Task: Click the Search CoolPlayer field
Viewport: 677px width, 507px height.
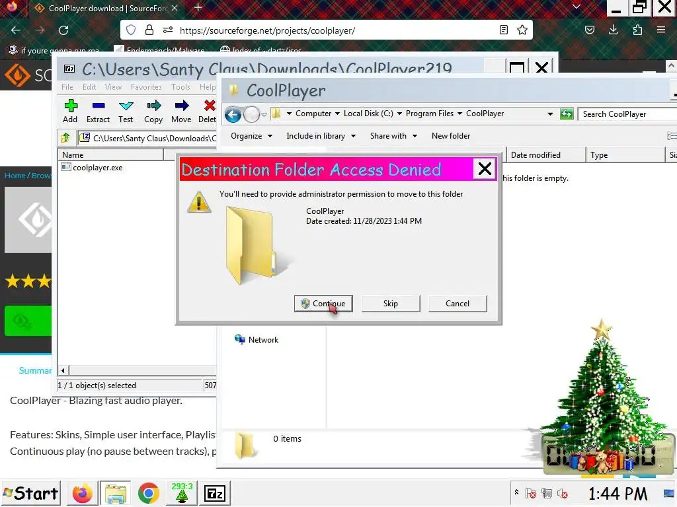Action: coord(628,114)
